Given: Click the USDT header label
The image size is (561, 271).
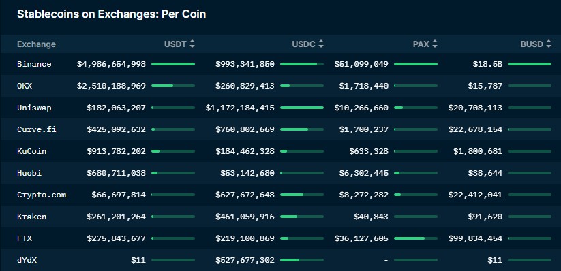Looking at the screenshot, I should pyautogui.click(x=175, y=44).
